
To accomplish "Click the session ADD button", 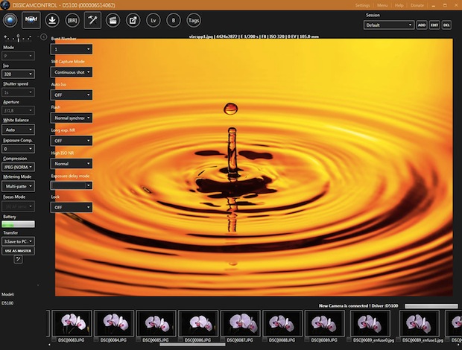I will pos(422,25).
